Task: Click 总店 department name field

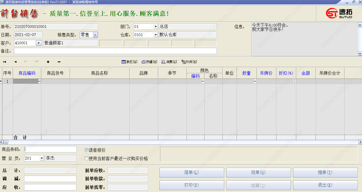Action: (188, 27)
